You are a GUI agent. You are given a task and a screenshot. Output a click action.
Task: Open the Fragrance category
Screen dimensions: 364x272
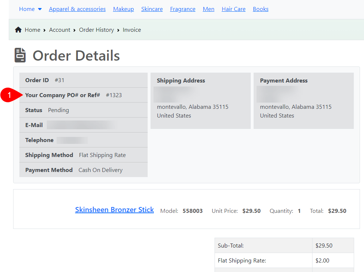[x=183, y=9]
